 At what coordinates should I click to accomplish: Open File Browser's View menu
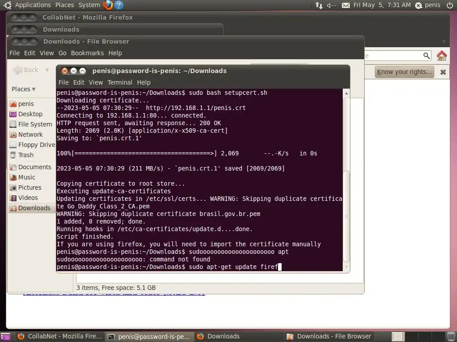click(x=46, y=53)
